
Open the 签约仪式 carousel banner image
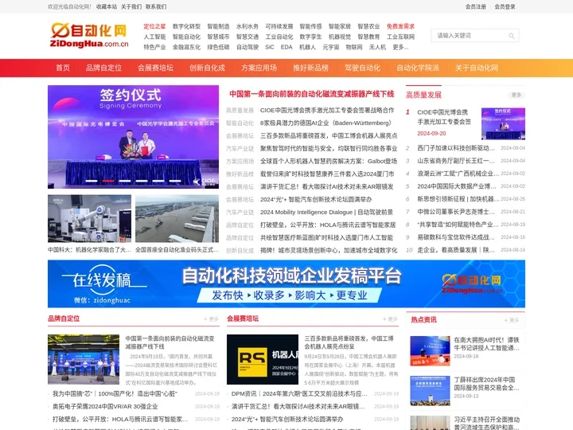[134, 137]
